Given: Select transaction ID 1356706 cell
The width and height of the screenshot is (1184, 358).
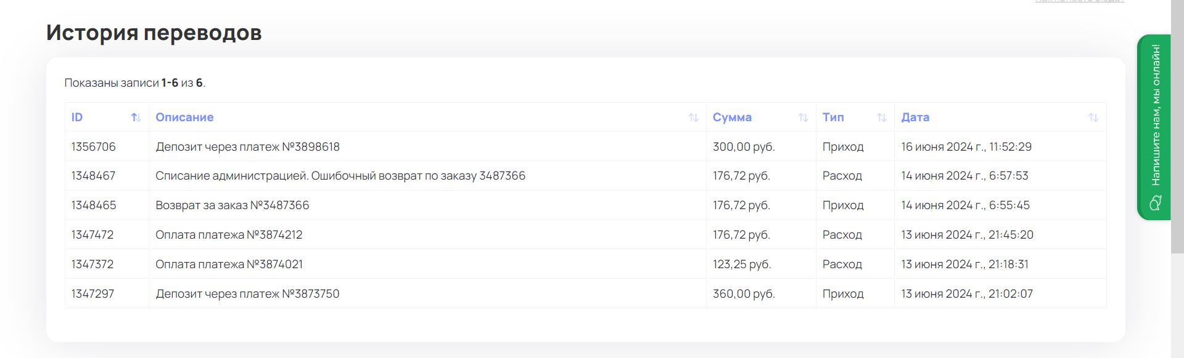Looking at the screenshot, I should 94,147.
